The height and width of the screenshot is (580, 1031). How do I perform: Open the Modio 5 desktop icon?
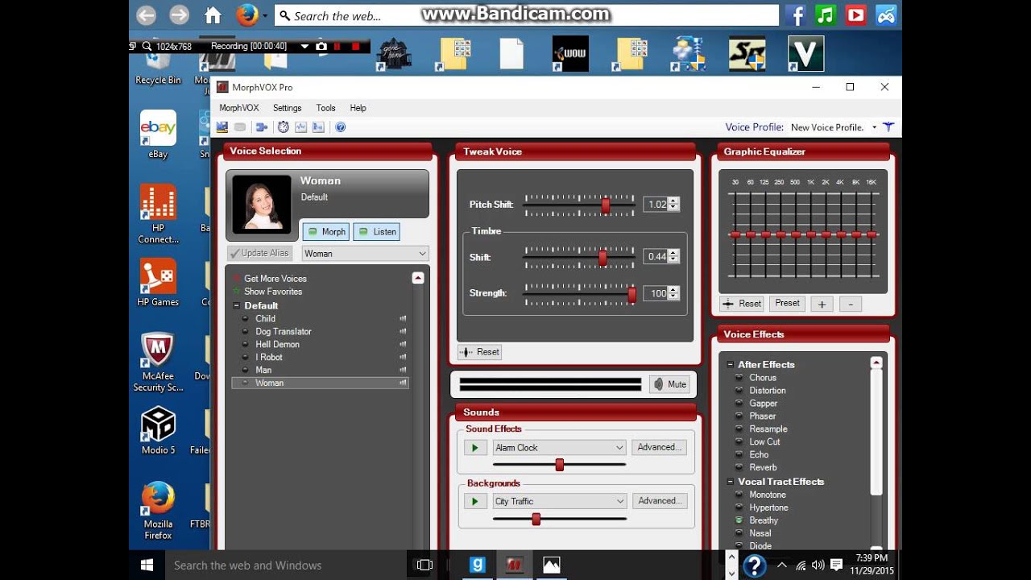click(158, 429)
